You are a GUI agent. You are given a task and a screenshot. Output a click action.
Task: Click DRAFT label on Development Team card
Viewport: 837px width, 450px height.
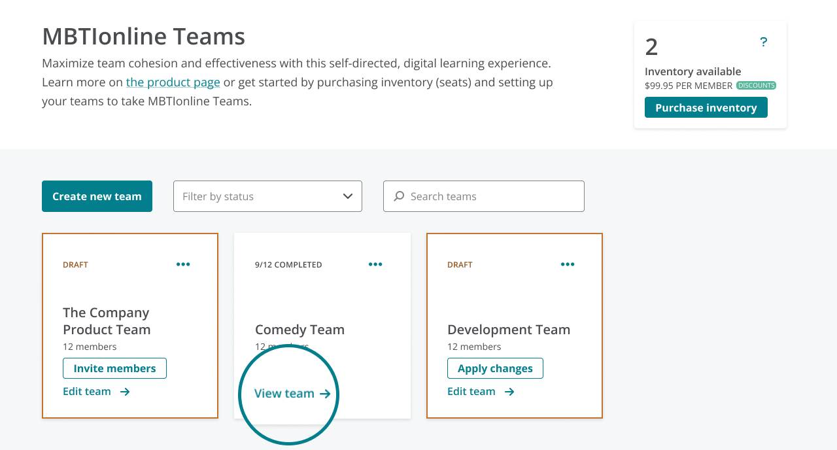(x=460, y=265)
